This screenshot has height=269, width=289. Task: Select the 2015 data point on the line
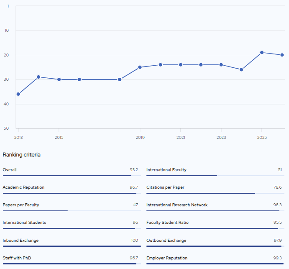(x=59, y=79)
